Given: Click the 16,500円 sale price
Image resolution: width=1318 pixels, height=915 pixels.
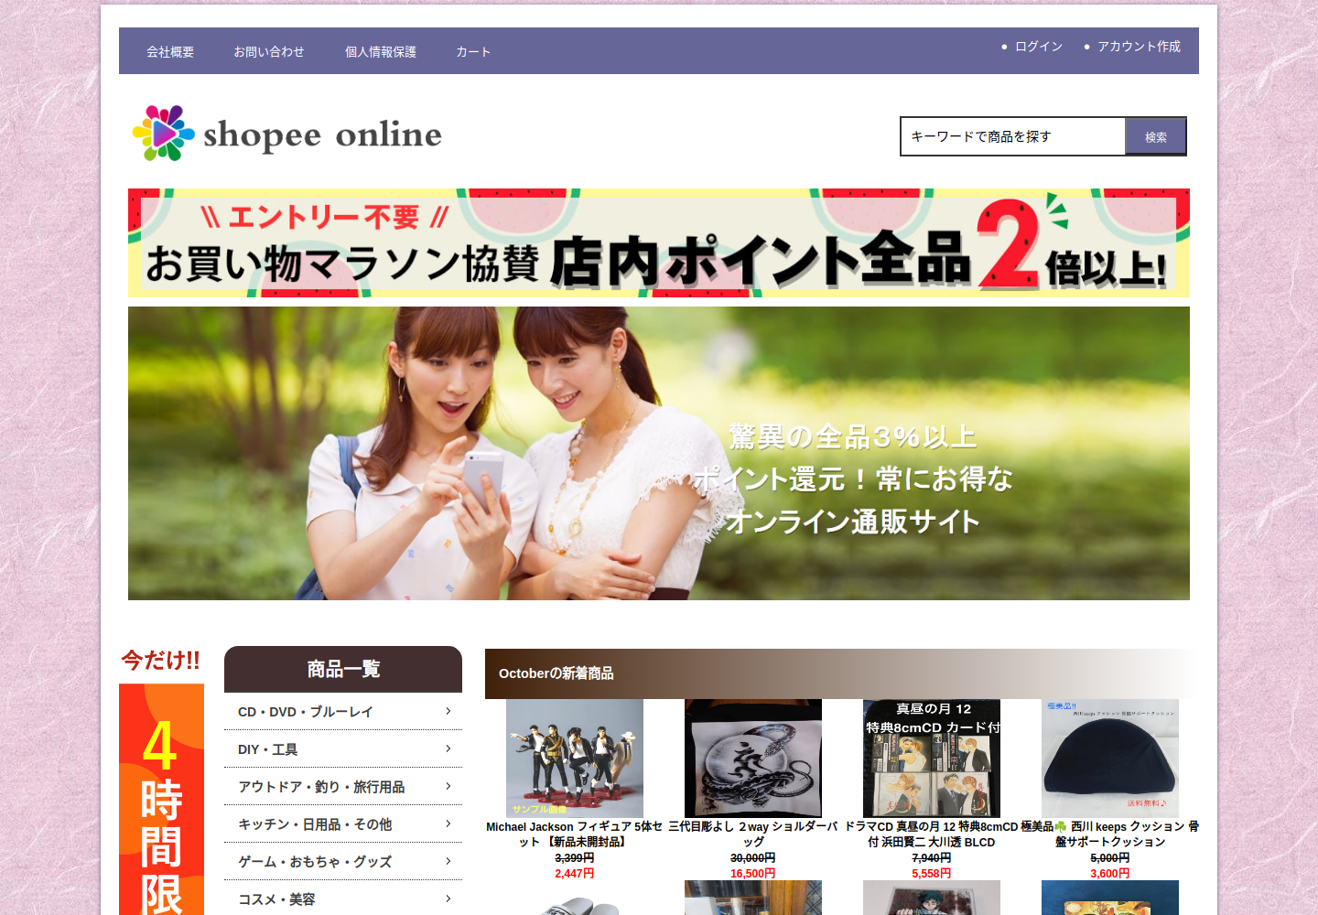Looking at the screenshot, I should (753, 874).
